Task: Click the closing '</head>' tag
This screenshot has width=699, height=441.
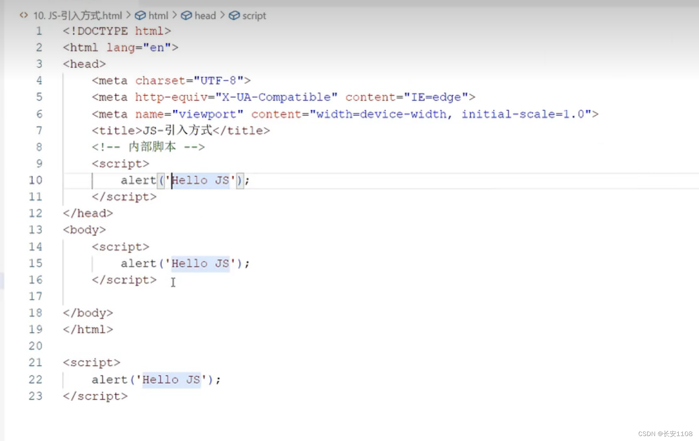Action: pyautogui.click(x=88, y=213)
